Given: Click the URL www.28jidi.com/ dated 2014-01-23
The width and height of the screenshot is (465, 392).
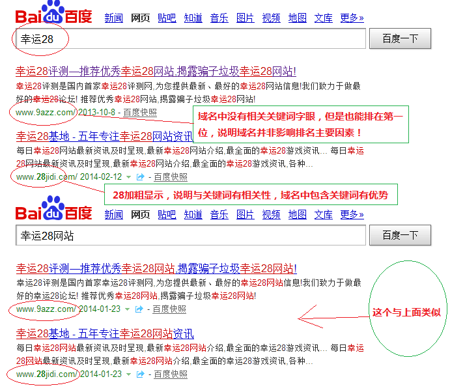Looking at the screenshot, I should coord(47,374).
